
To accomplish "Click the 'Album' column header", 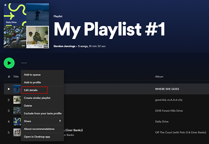I will (x=159, y=77).
